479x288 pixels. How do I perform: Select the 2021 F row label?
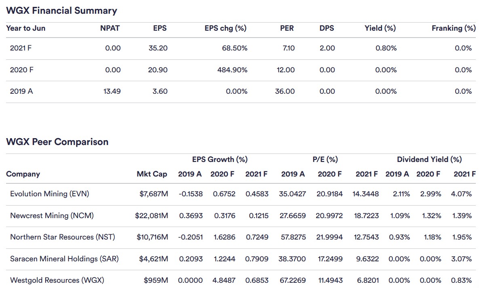21,48
